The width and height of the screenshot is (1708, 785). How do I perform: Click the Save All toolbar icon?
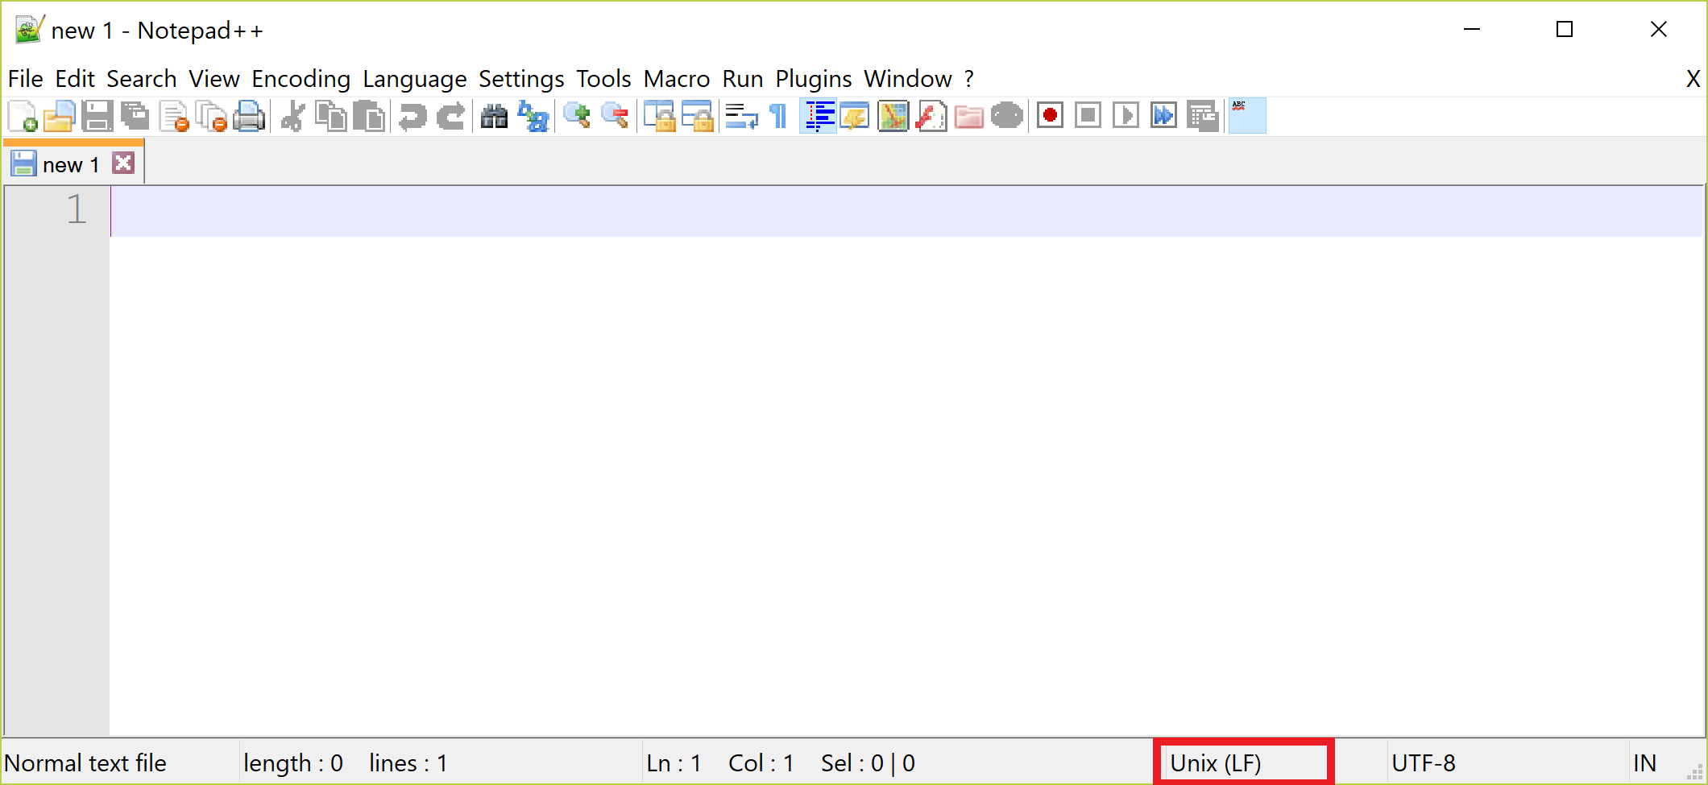(x=135, y=117)
